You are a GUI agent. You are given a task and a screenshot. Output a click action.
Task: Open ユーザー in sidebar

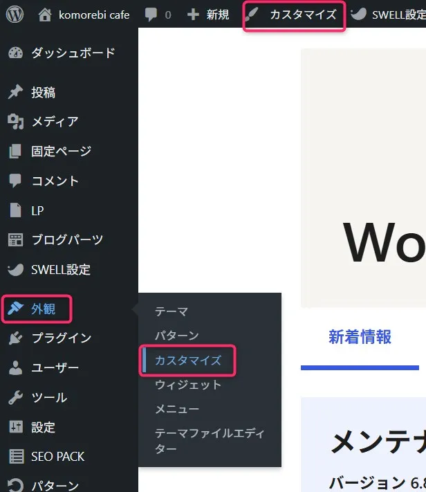55,367
